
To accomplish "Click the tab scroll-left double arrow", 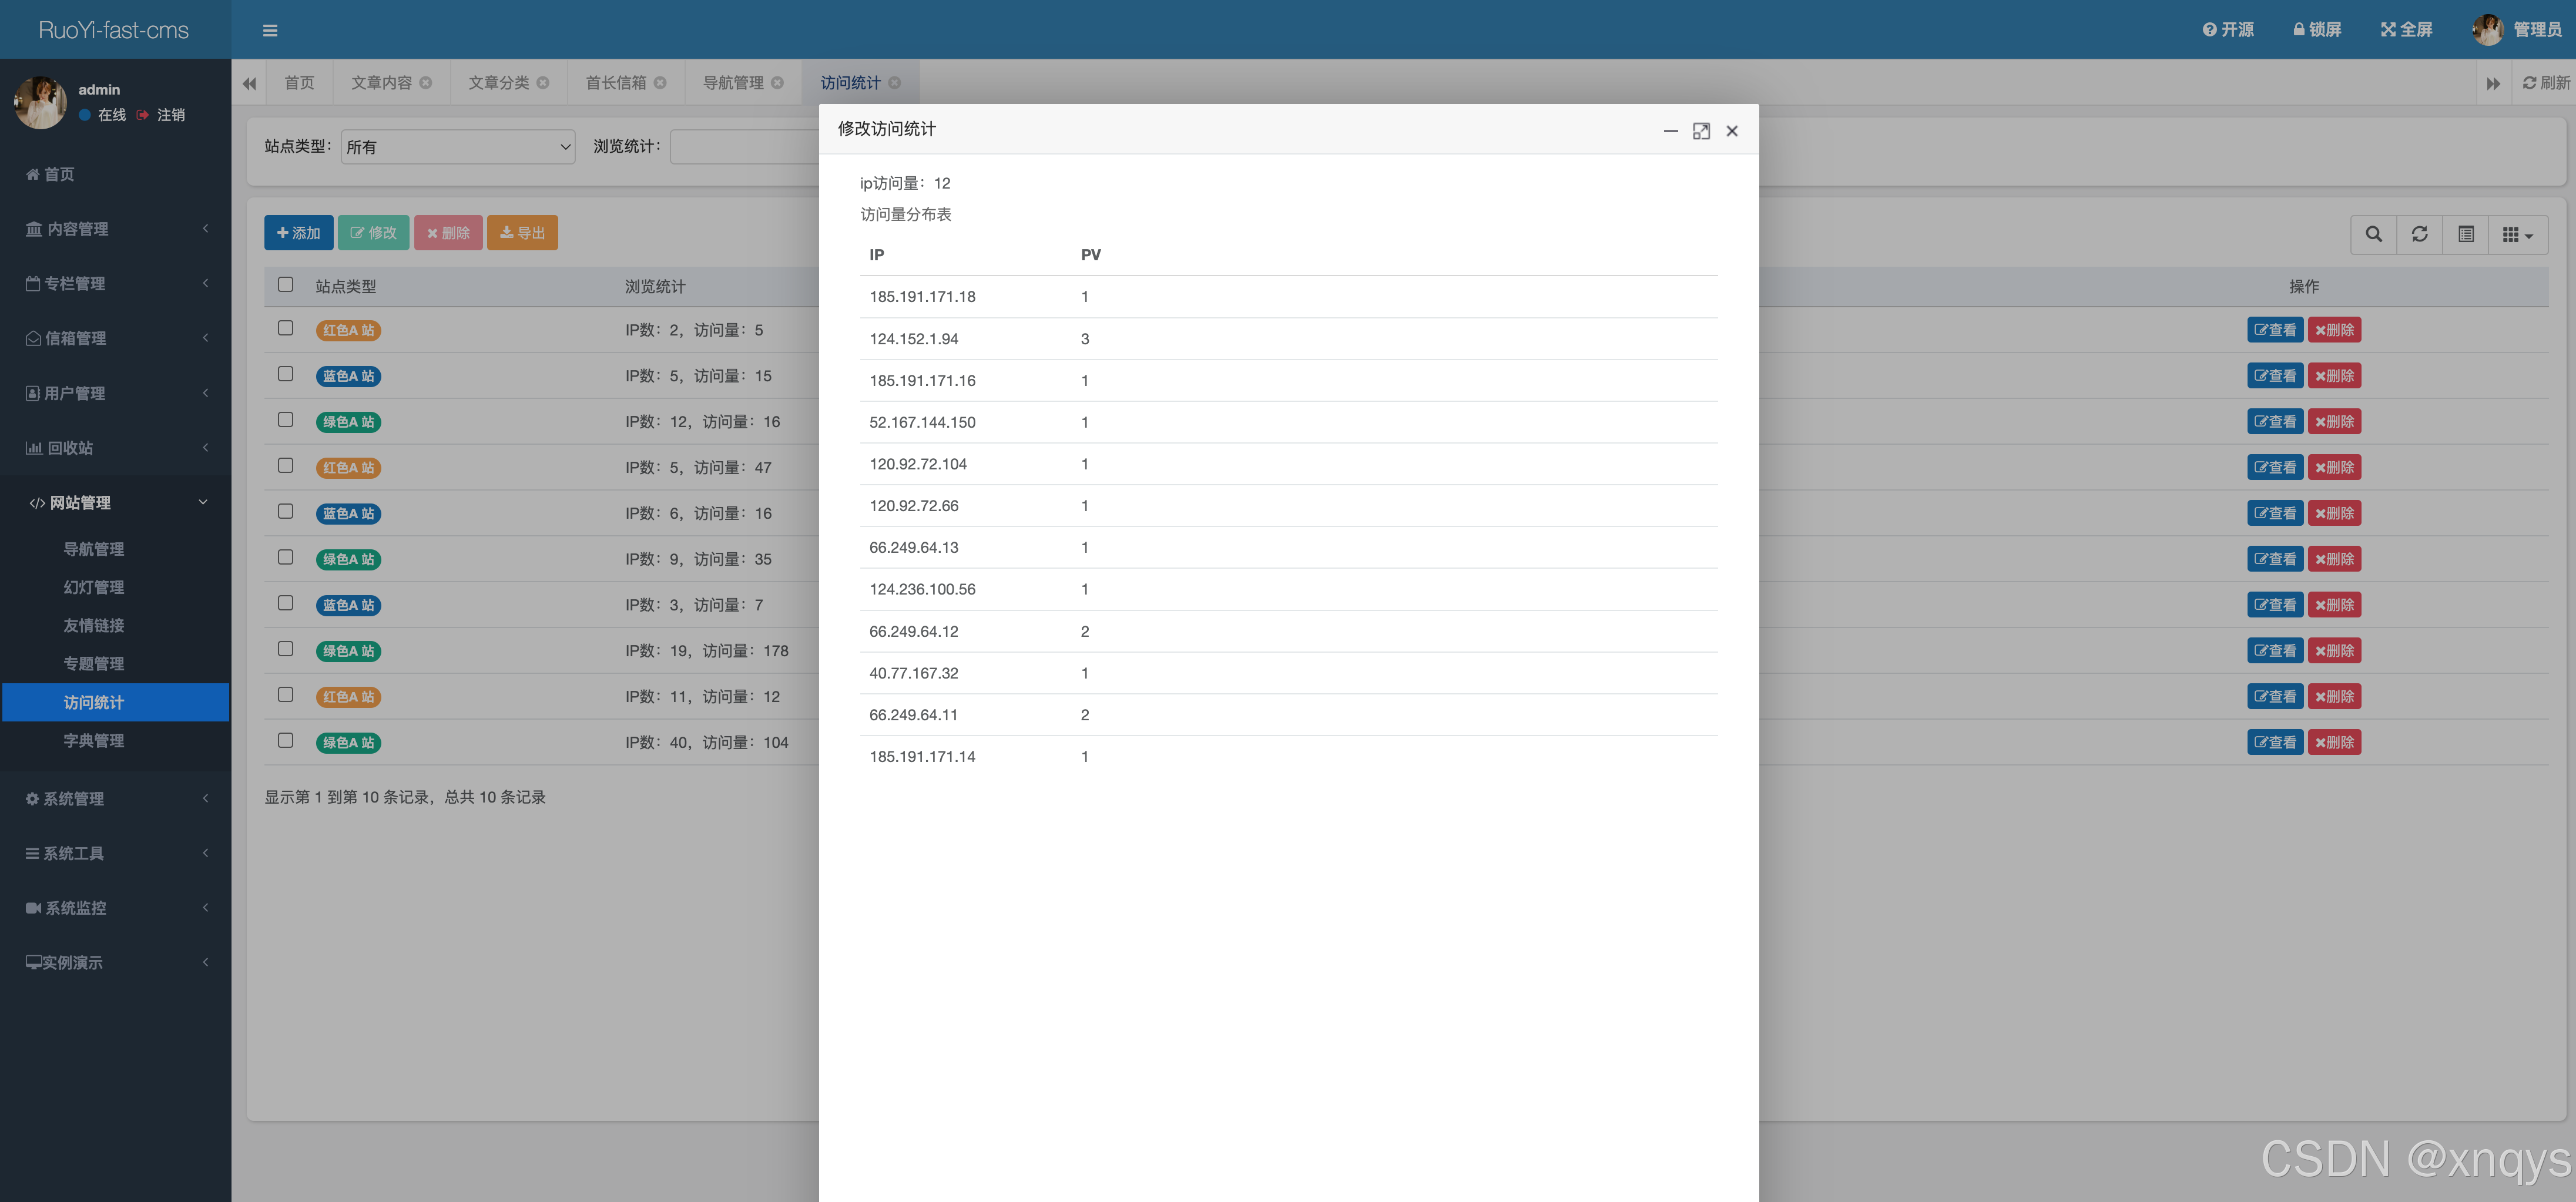I will pyautogui.click(x=249, y=83).
